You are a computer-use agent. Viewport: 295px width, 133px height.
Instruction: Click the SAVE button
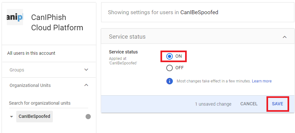[x=277, y=104]
